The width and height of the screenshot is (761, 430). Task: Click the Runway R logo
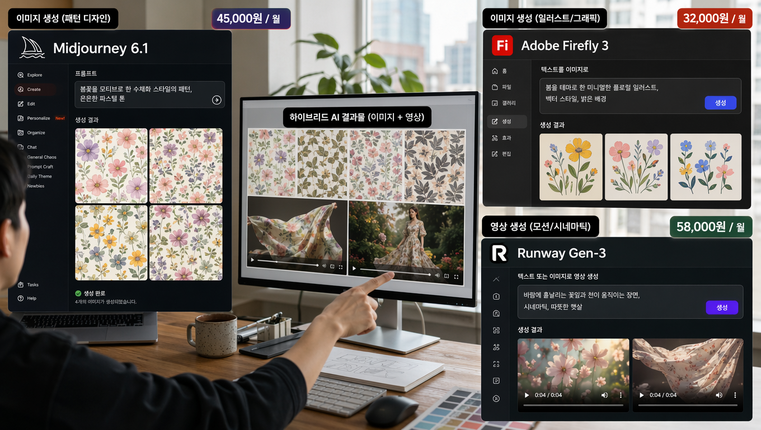(x=499, y=253)
